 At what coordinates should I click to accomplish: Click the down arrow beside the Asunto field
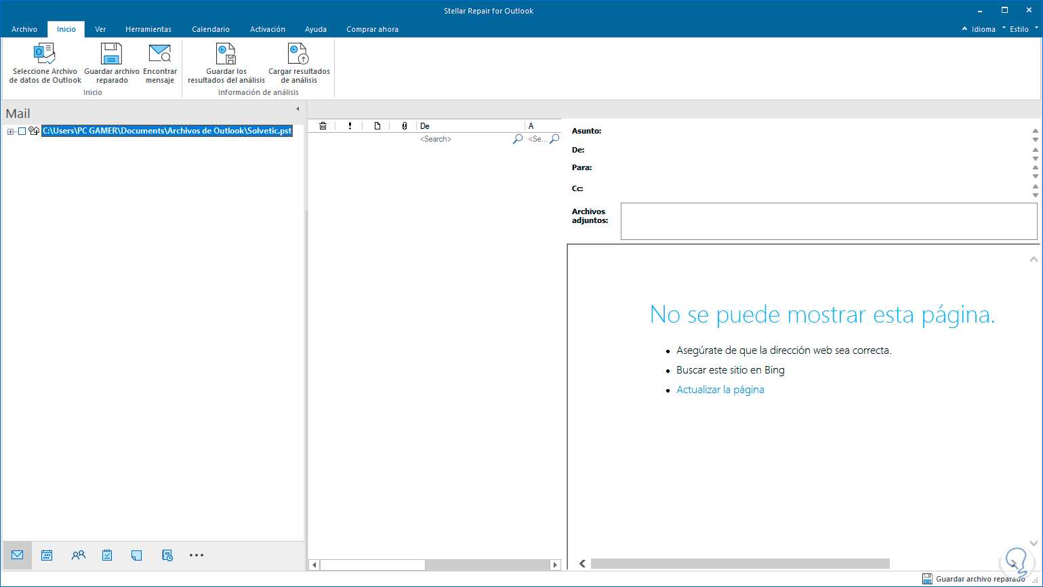(1035, 140)
